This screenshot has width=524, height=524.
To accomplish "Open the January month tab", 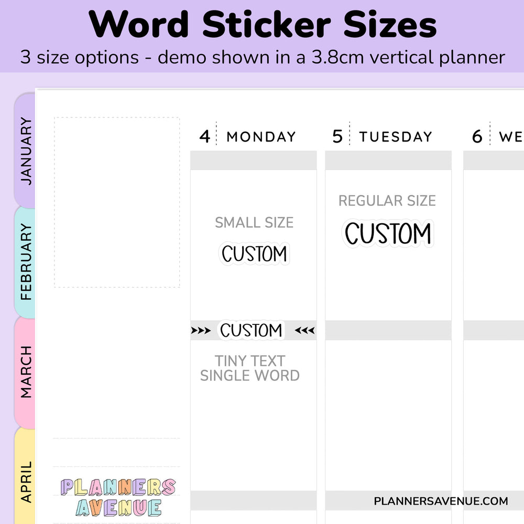I will point(25,151).
